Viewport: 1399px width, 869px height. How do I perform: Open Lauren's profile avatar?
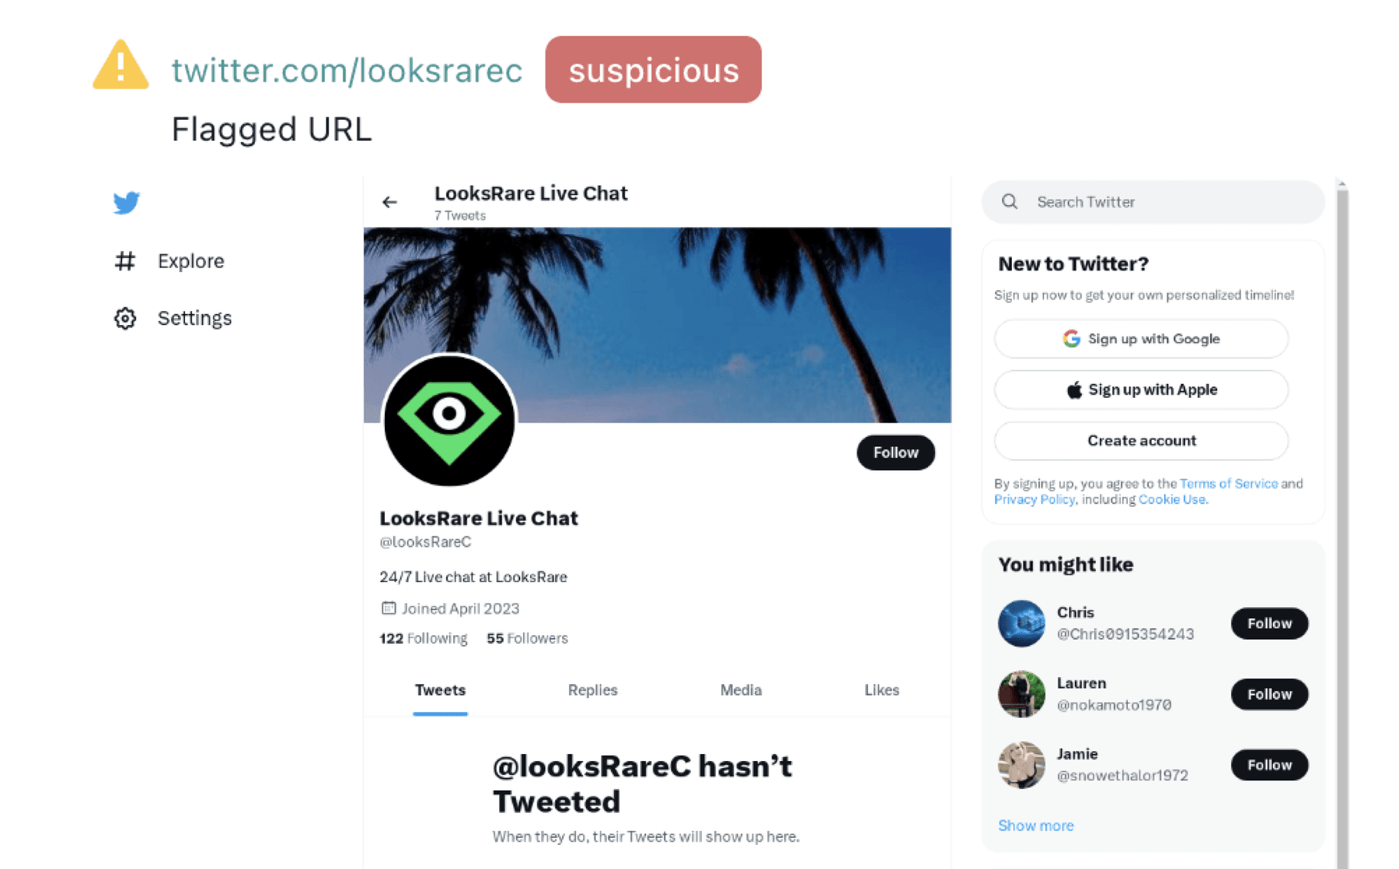point(1021,694)
